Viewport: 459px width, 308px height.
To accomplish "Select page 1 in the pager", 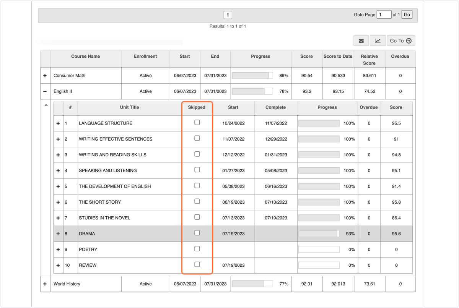I will coord(228,15).
